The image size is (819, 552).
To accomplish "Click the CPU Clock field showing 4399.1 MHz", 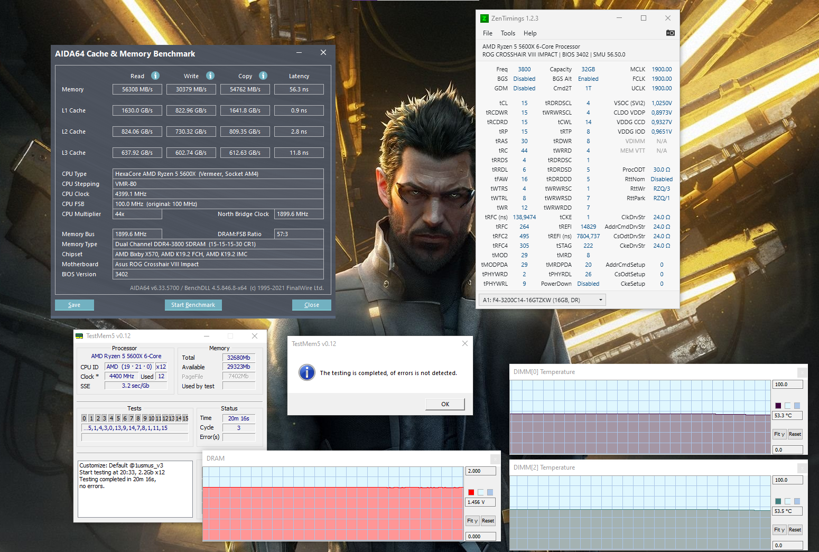I will [x=218, y=194].
